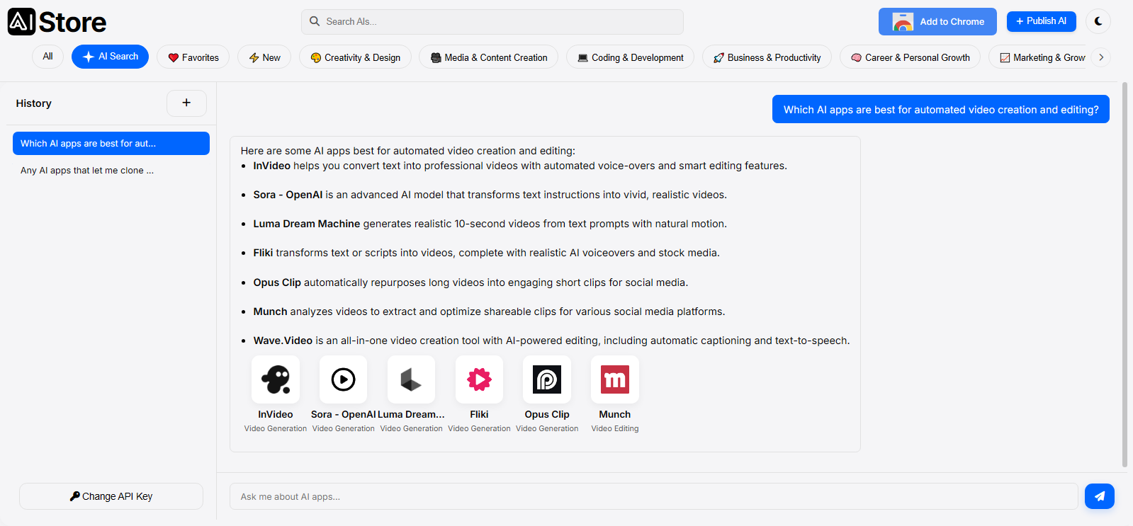Select the Luma Dream Machine app icon
The image size is (1133, 526).
(x=412, y=379)
